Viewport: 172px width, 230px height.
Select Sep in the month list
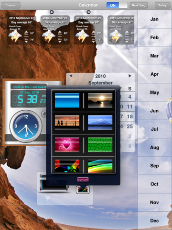(x=154, y=166)
